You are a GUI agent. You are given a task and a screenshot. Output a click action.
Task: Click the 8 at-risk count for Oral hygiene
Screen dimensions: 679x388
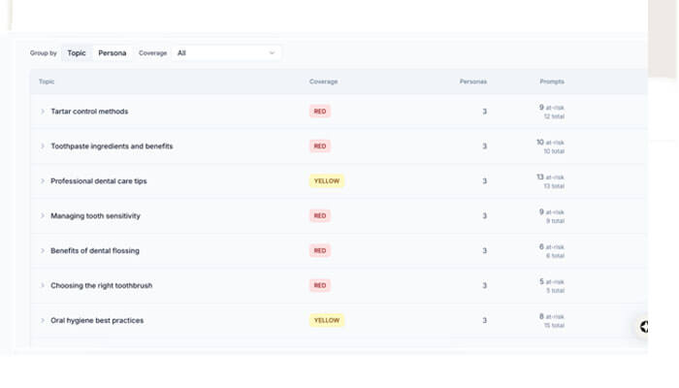[551, 316]
